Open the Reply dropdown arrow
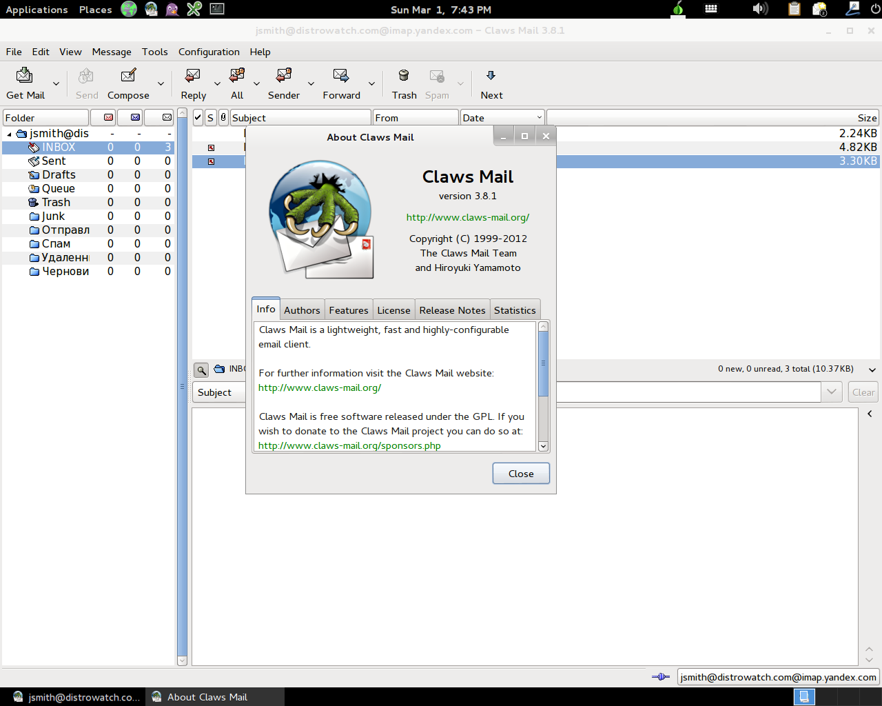Screen dimensions: 882x706 coord(217,83)
